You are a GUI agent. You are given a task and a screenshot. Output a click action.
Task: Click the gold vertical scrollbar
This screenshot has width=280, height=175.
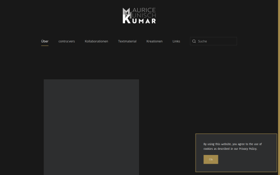click(279, 88)
